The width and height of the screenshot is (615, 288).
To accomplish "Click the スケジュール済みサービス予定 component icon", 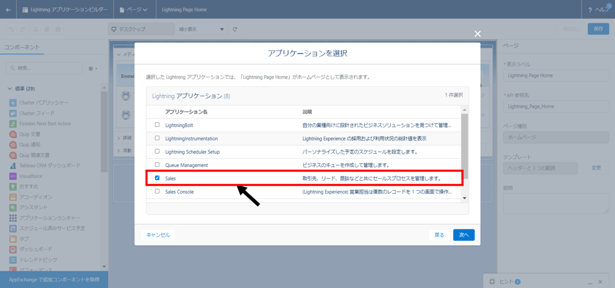I will point(13,228).
